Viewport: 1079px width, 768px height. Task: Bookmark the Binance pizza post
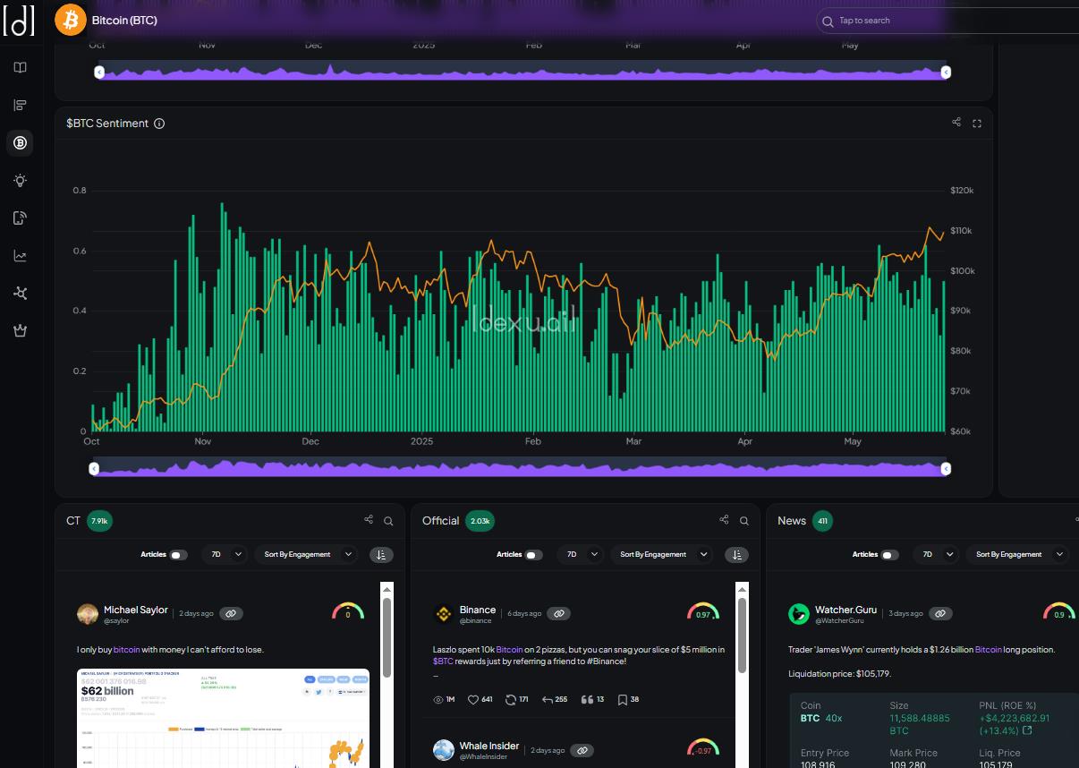[624, 699]
